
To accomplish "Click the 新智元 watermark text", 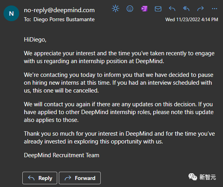I will (x=208, y=177).
